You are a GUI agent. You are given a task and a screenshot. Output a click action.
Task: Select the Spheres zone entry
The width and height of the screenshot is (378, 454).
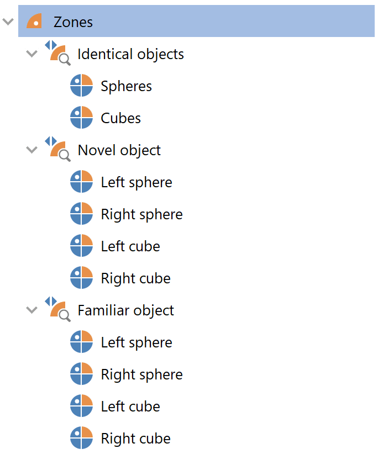(x=125, y=86)
